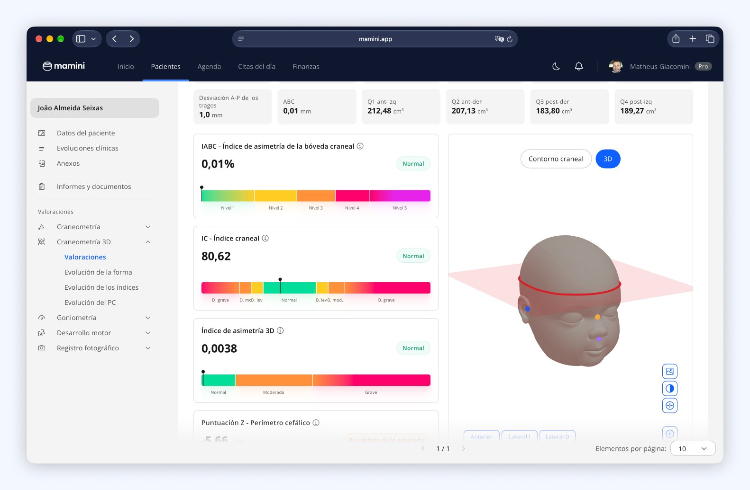Reload the mamini.app page
This screenshot has height=490, width=750.
[x=510, y=39]
